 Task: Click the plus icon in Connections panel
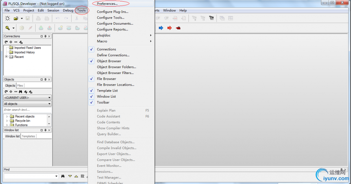pyautogui.click(x=11, y=42)
